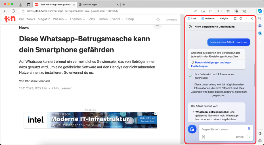
Task: Open chat history clock icon
Action: click(190, 27)
